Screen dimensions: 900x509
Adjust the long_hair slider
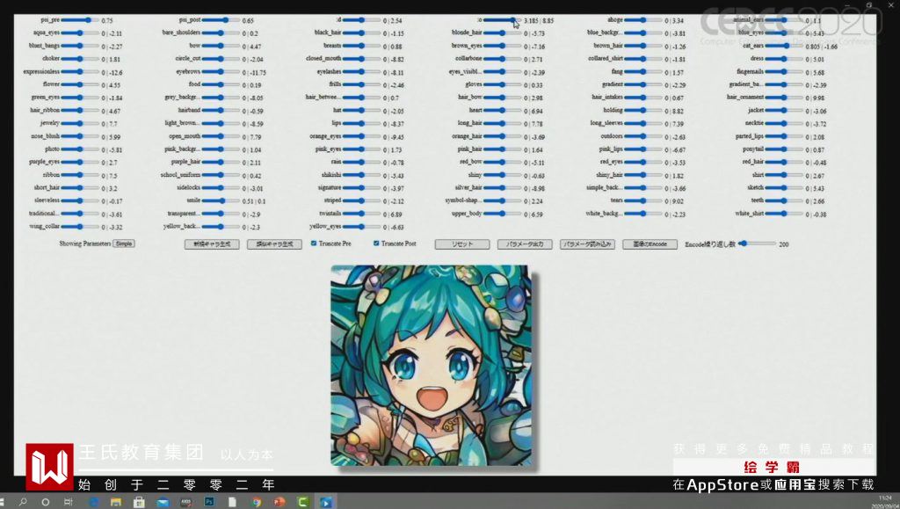[x=502, y=123]
